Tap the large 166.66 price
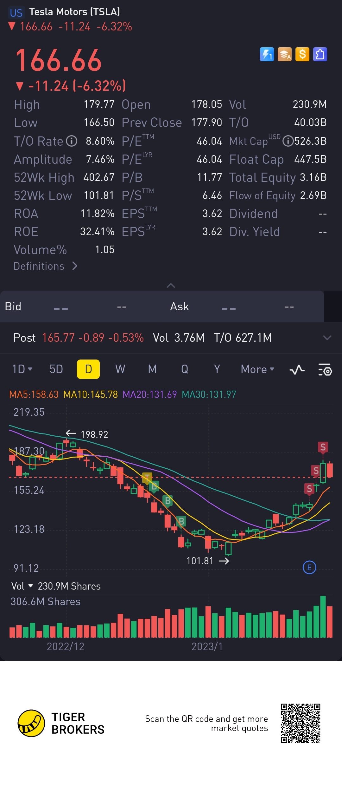342x786 pixels. [x=59, y=60]
